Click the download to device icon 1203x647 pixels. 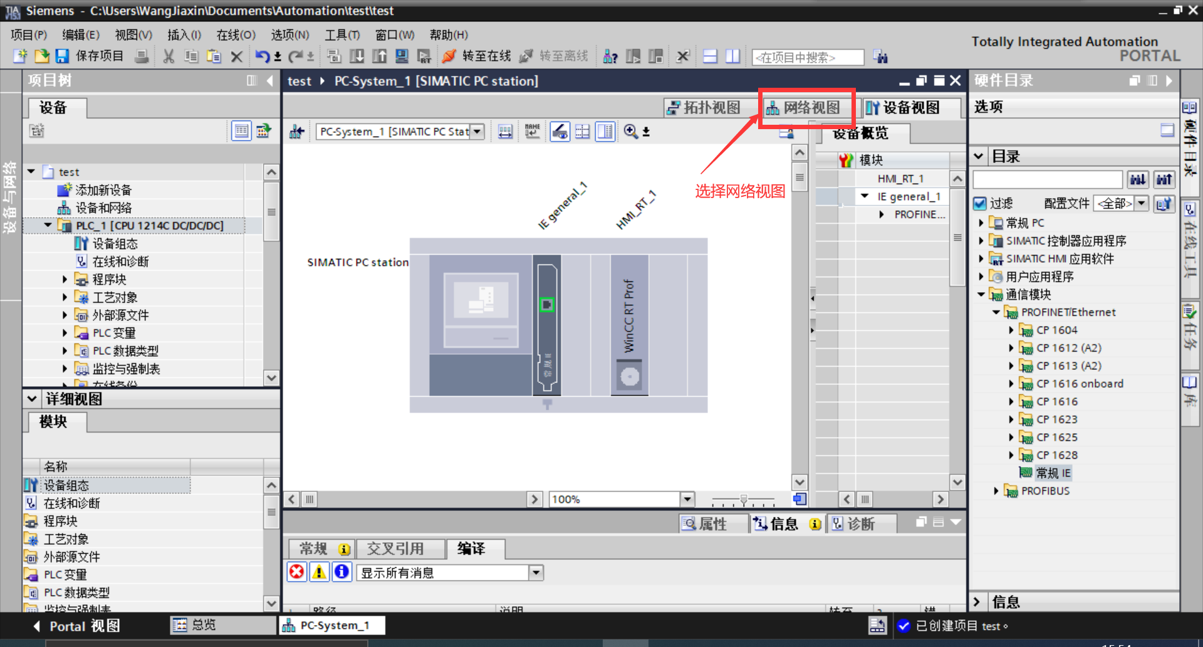point(357,56)
